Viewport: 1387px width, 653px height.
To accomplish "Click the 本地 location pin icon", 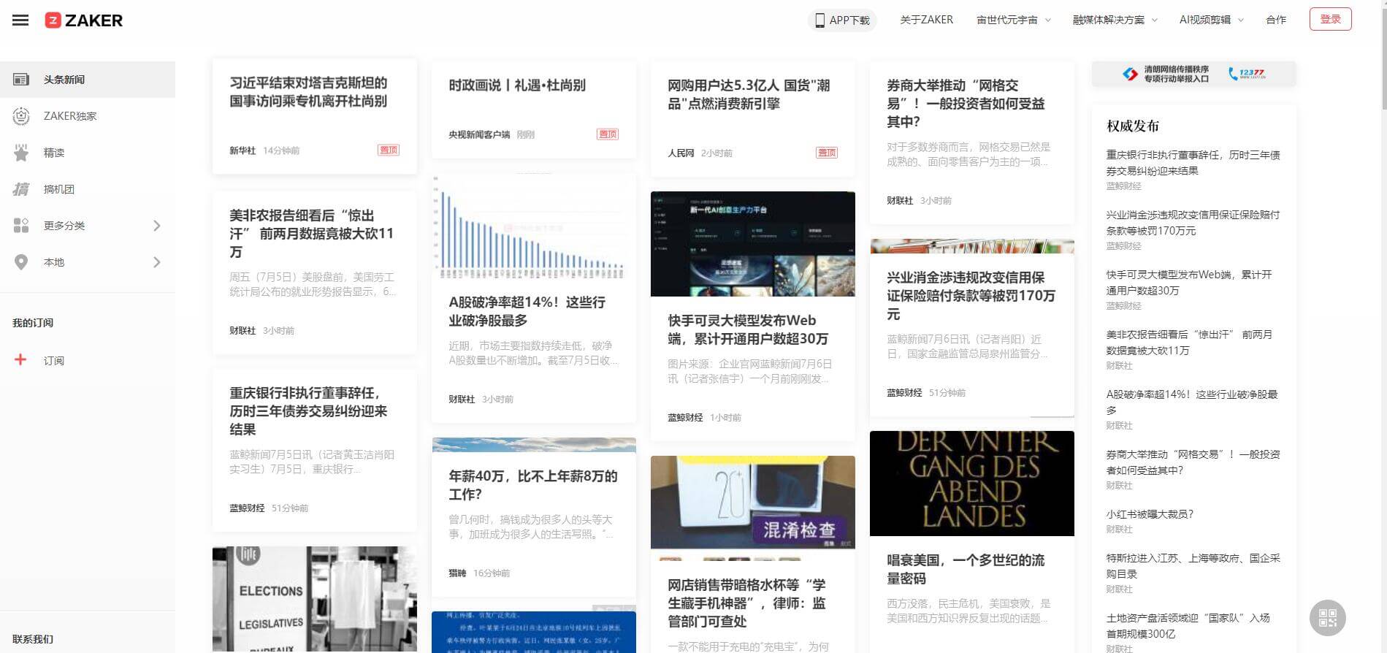I will point(21,262).
